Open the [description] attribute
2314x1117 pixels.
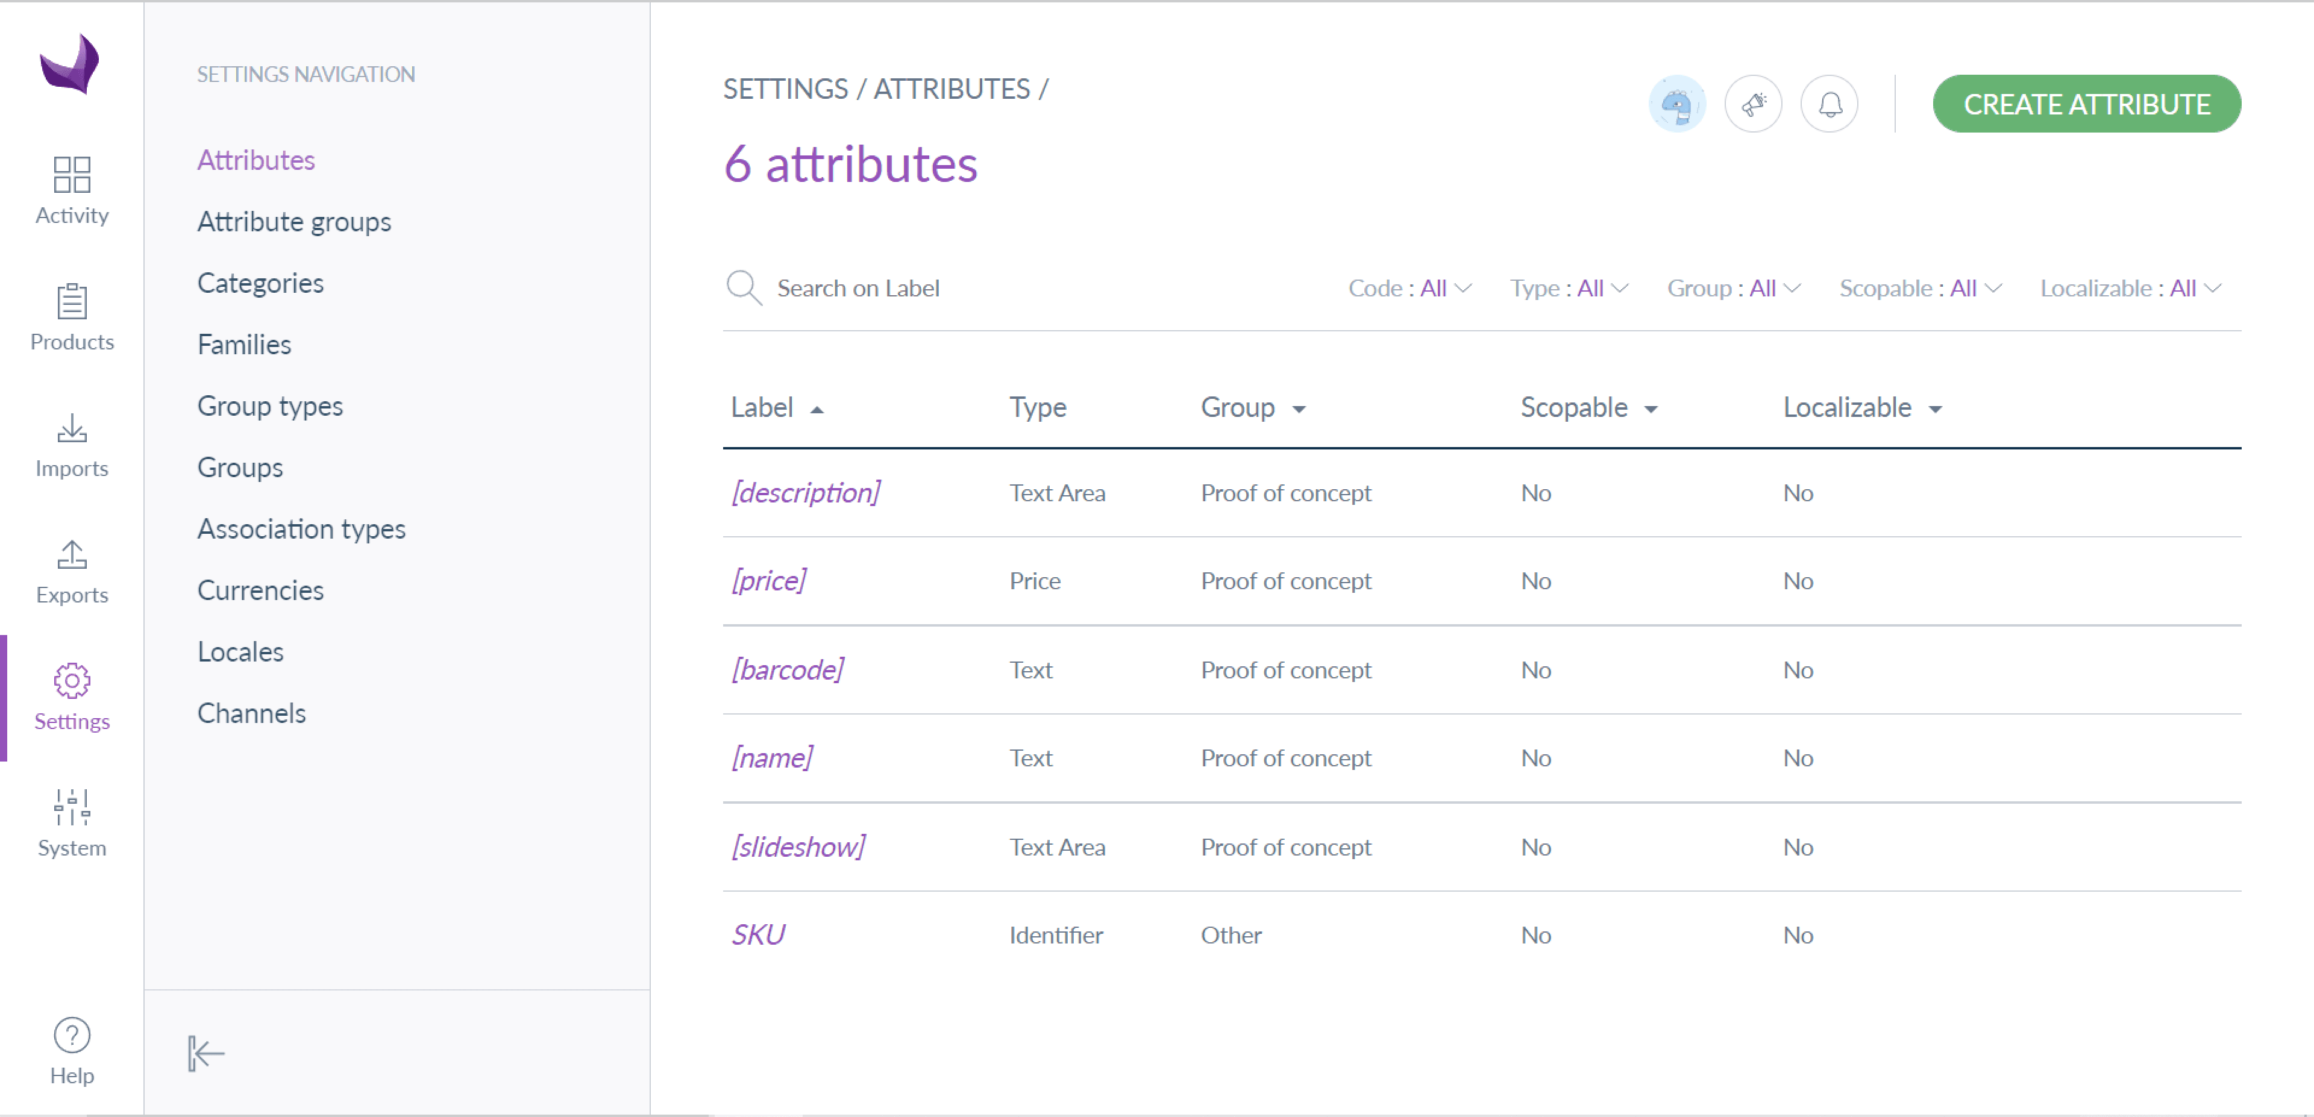(x=806, y=493)
